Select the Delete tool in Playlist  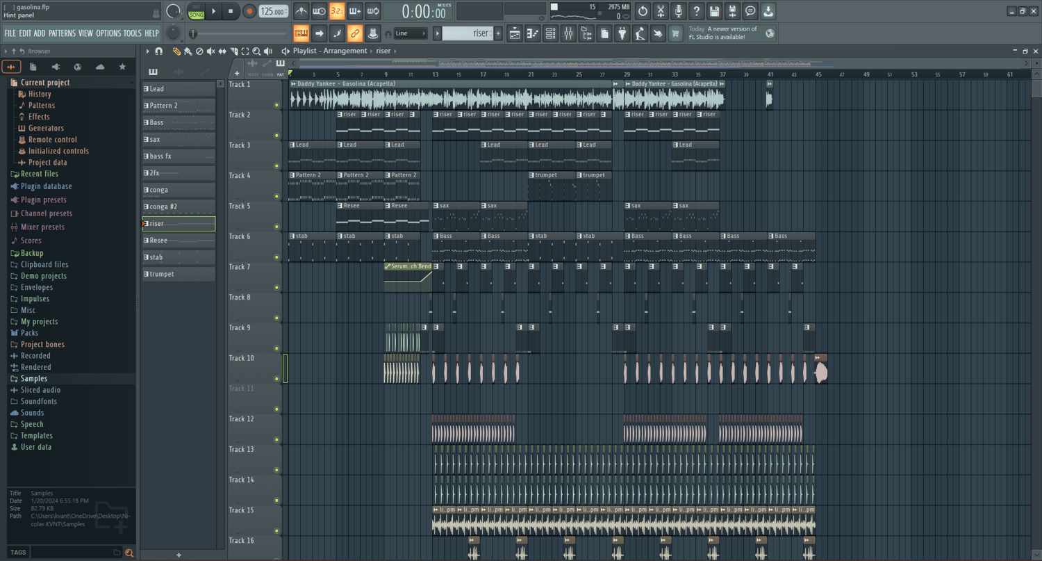tap(199, 51)
